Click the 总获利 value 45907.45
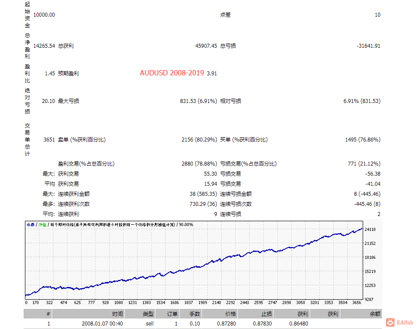Image resolution: width=417 pixels, height=329 pixels. pos(206,45)
